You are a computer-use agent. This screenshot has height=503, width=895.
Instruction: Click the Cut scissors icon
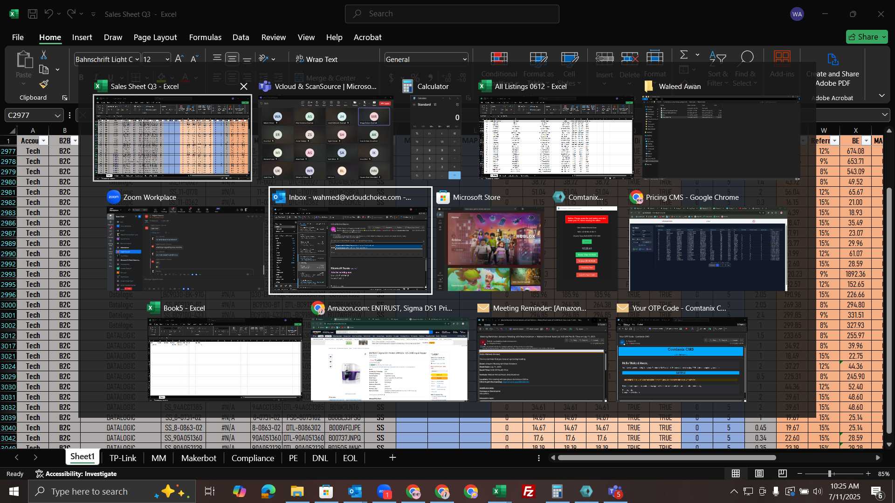(43, 55)
